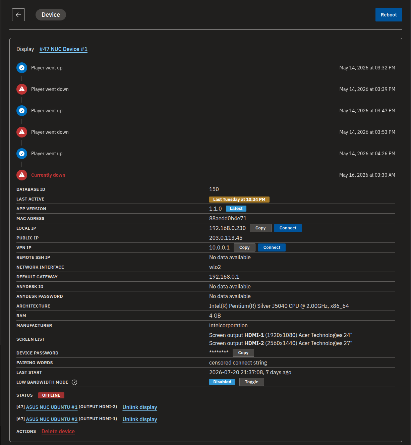Click the network interface value wlo2
This screenshot has width=411, height=445.
(215, 267)
